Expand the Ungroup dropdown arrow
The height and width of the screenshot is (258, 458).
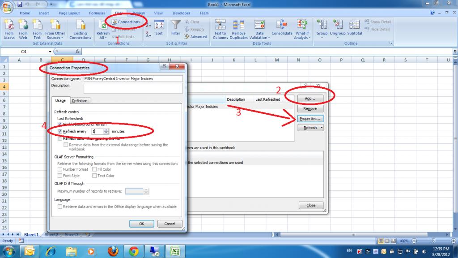(x=337, y=38)
